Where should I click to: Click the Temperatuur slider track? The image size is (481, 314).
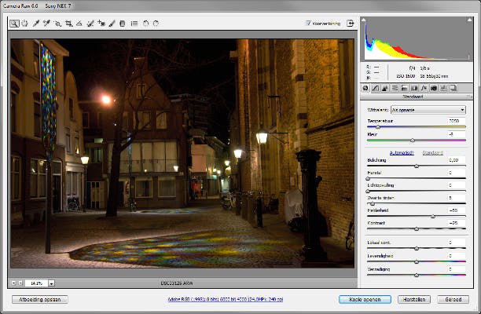(x=417, y=127)
